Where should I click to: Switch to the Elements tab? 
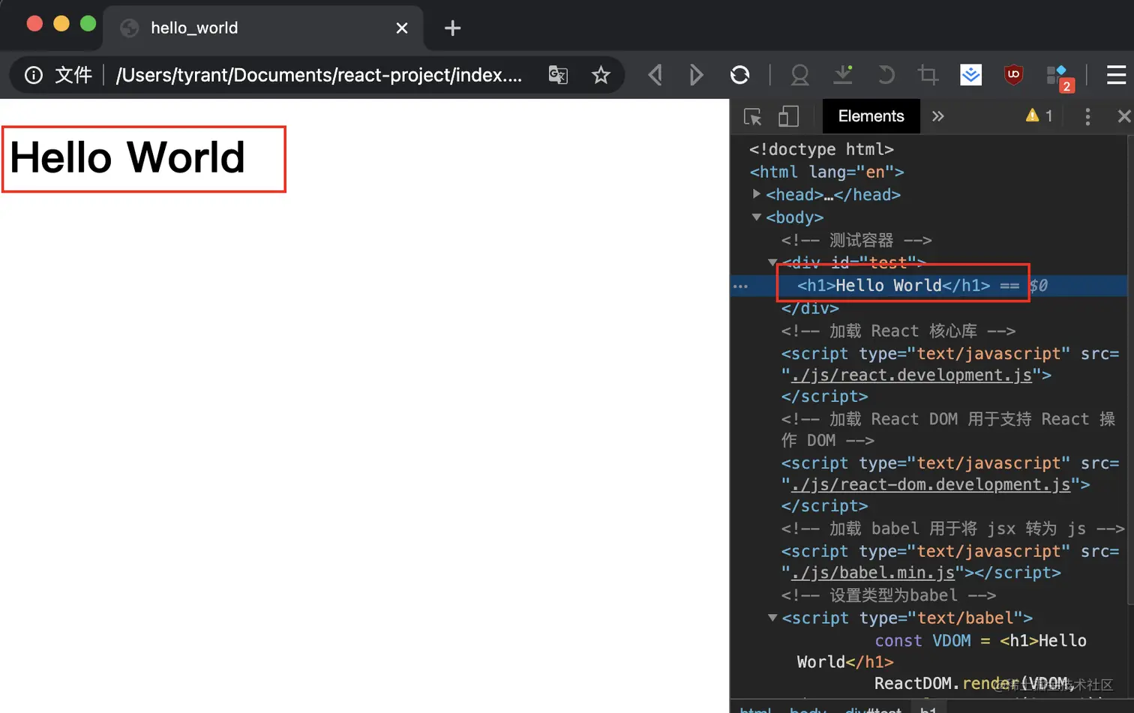coord(871,116)
